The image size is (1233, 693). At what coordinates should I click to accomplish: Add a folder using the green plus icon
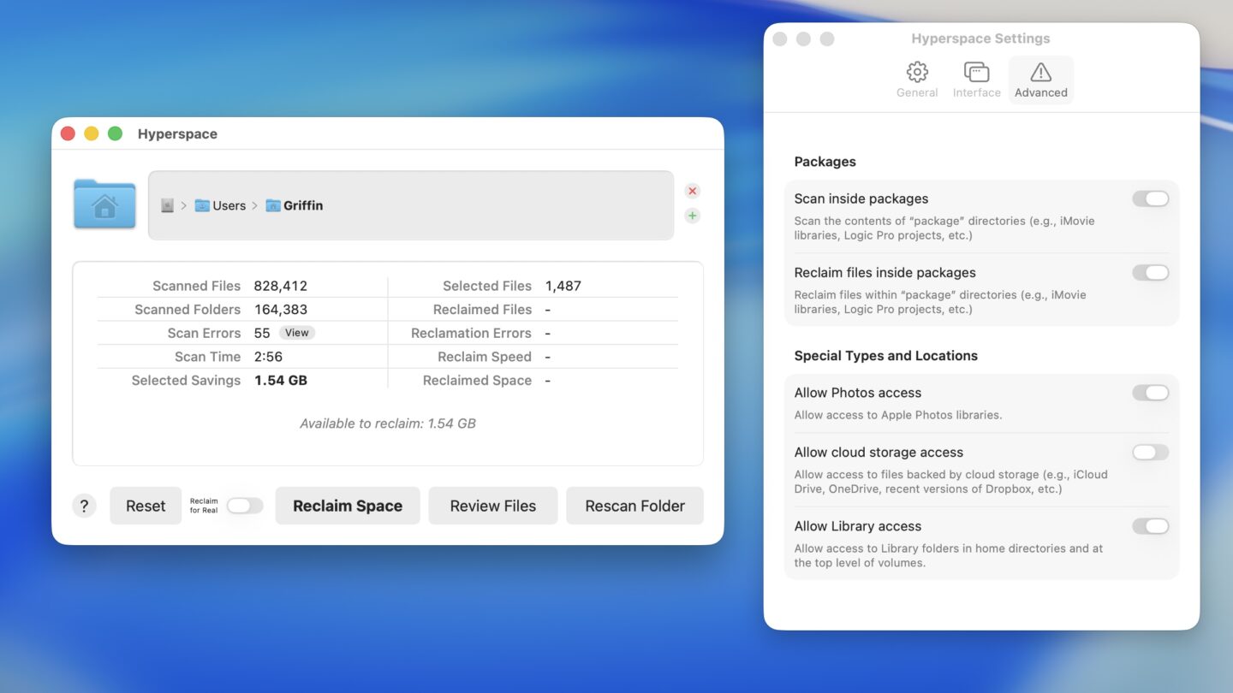tap(692, 215)
